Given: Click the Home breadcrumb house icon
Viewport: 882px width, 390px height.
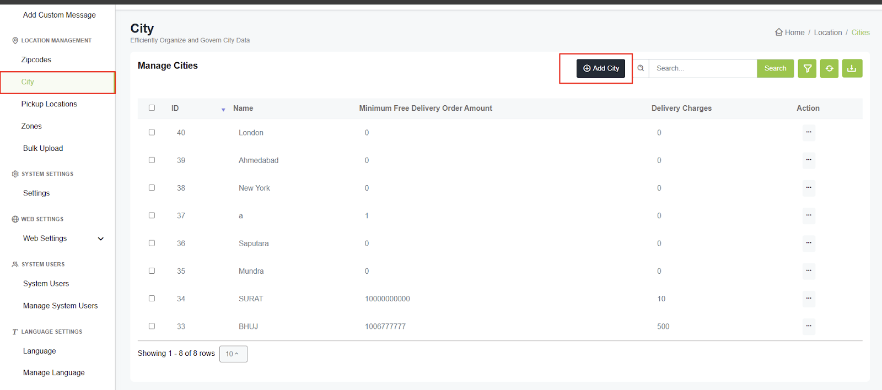Looking at the screenshot, I should 779,32.
